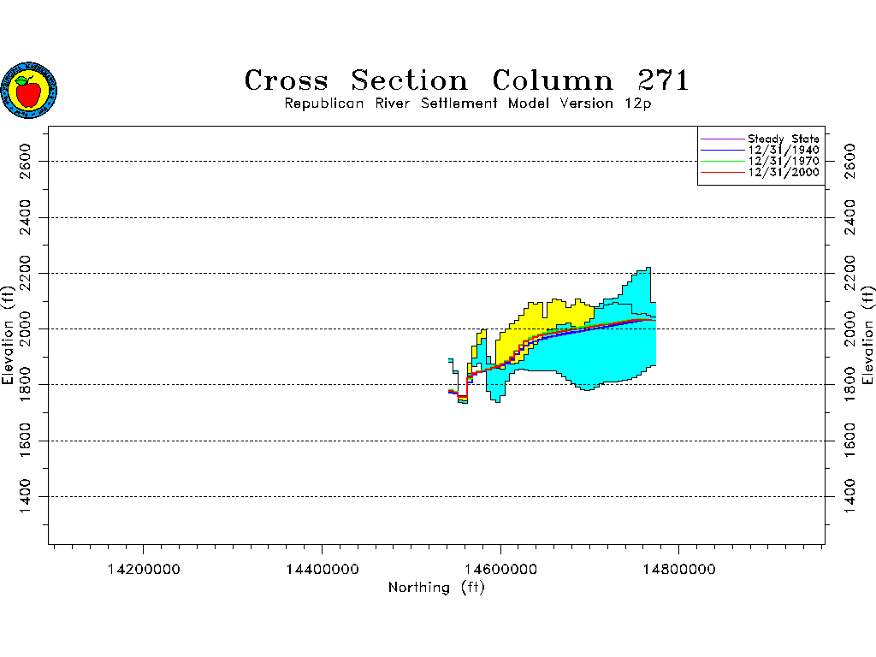This screenshot has height=657, width=876.
Task: Click the '14200000' northing axis label
Action: pos(144,569)
